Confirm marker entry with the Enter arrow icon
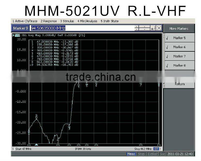The height and width of the screenshot is (161, 201). coord(153,28)
